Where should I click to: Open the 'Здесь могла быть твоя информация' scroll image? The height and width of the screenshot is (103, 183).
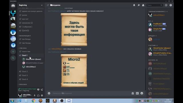[74, 29]
